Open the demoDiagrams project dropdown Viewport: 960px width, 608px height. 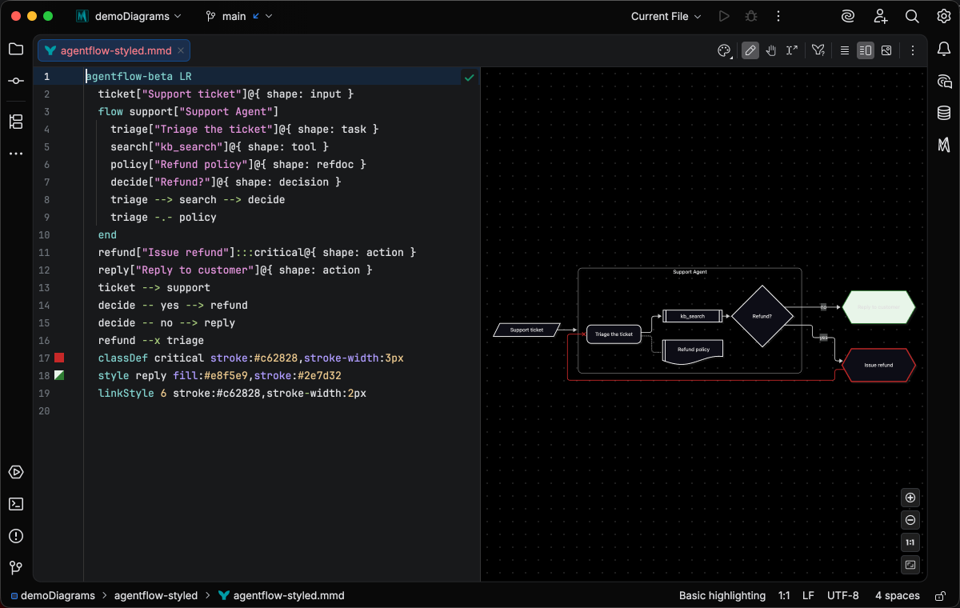129,16
